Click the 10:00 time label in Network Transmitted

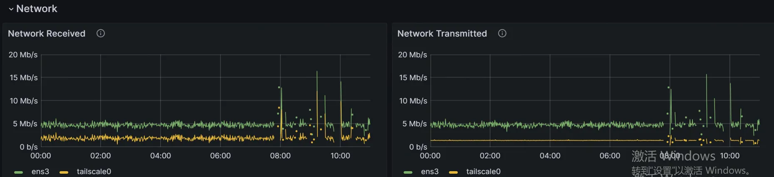(x=729, y=156)
